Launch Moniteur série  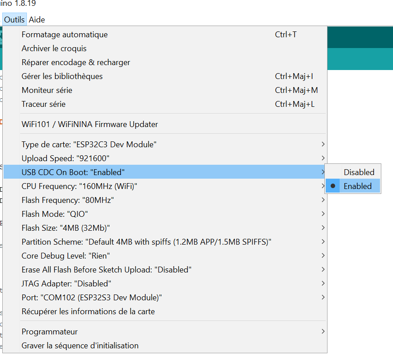pyautogui.click(x=165, y=90)
